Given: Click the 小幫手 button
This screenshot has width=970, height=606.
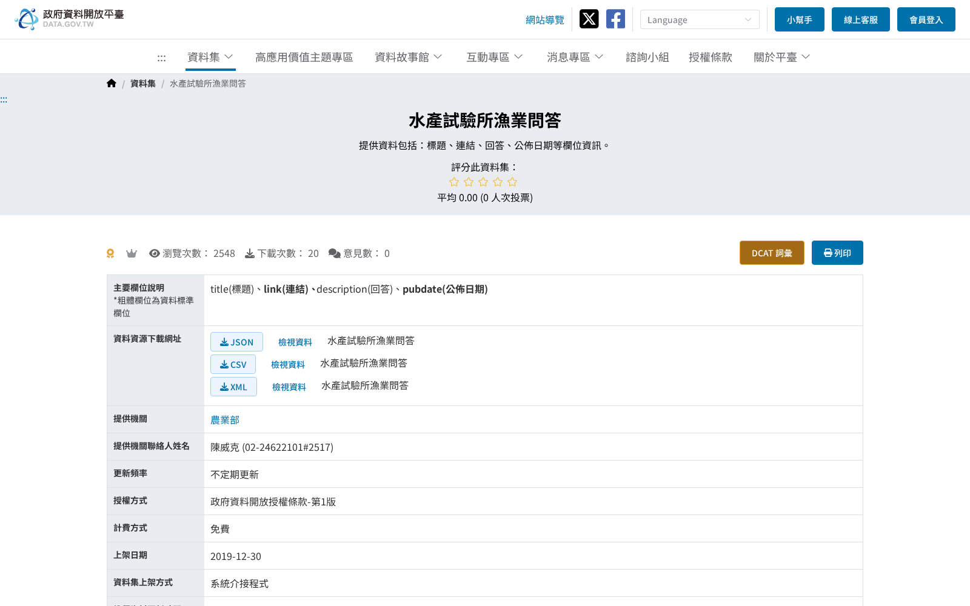Looking at the screenshot, I should (x=800, y=19).
